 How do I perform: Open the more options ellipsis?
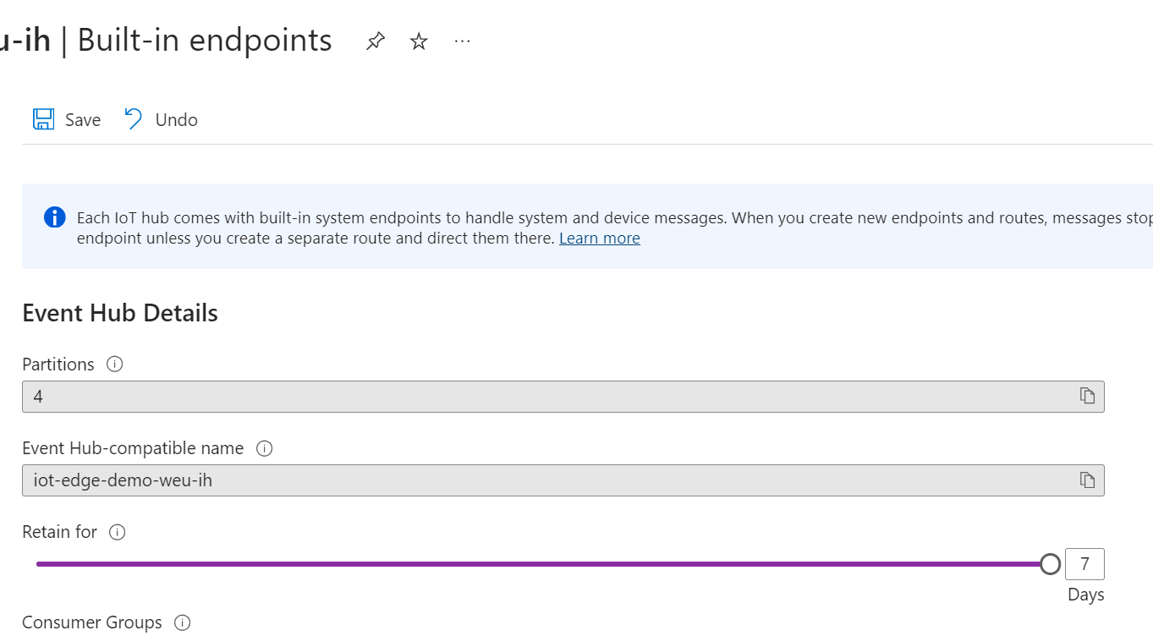tap(462, 41)
